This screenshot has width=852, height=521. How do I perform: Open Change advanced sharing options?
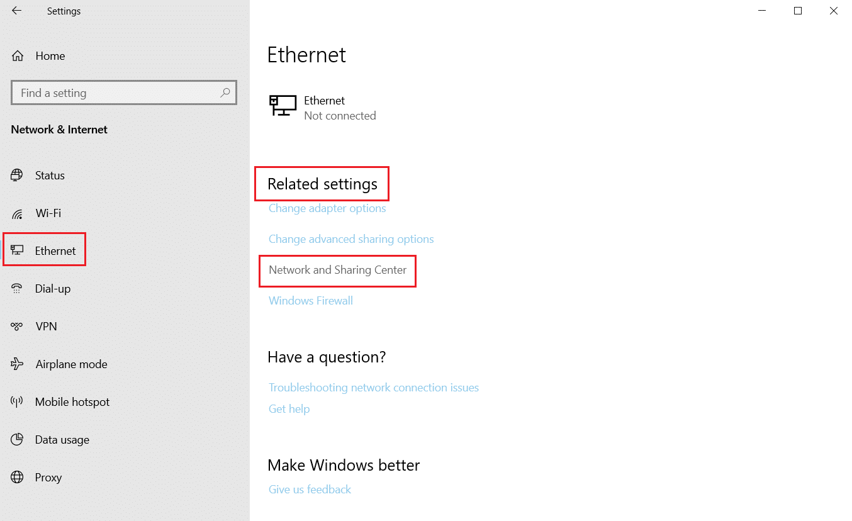click(351, 239)
